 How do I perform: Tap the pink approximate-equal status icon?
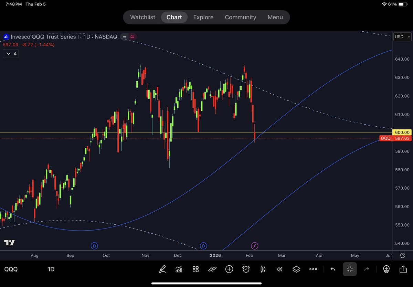pos(132,36)
